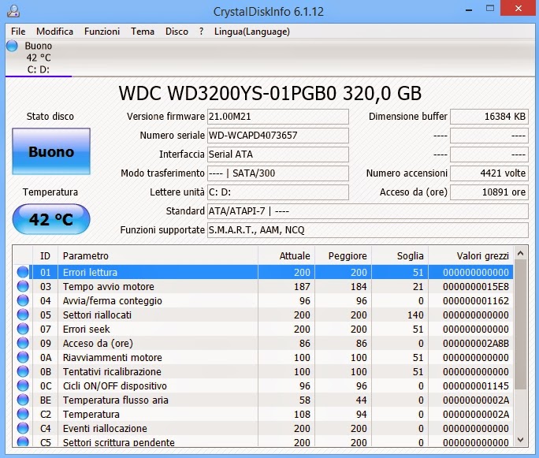Click status orb for row 0C Cicli ON/OFF dispositivo
This screenshot has width=539, height=458.
(x=23, y=385)
